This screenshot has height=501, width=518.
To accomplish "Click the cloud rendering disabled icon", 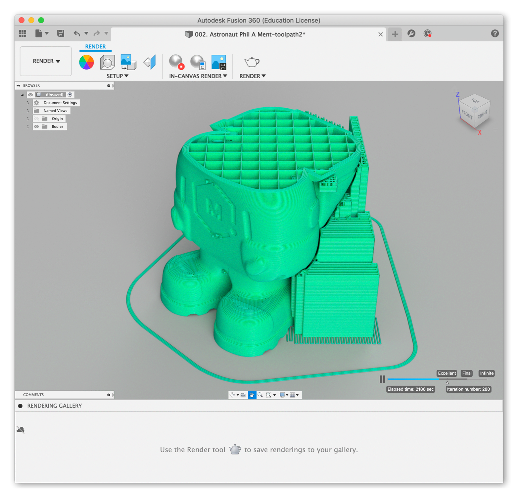I will [21, 430].
